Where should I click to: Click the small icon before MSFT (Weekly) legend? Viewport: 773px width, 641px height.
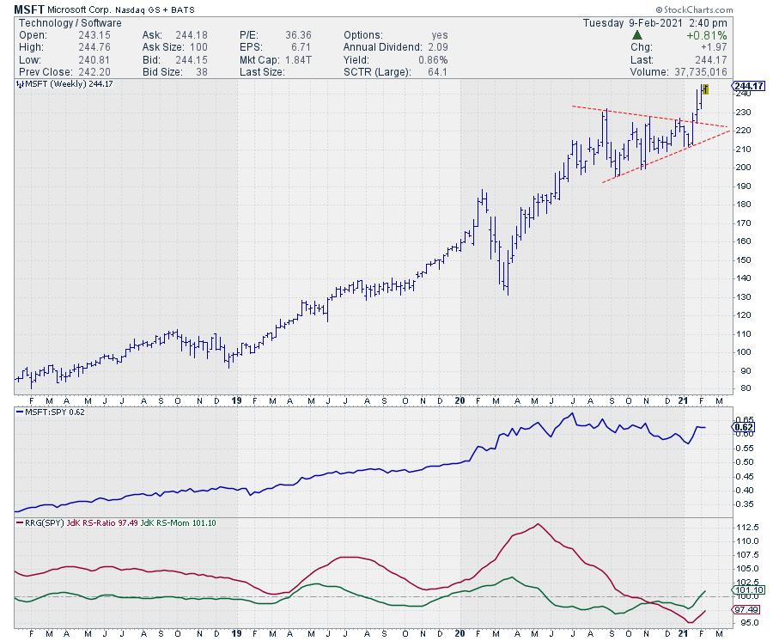19,83
